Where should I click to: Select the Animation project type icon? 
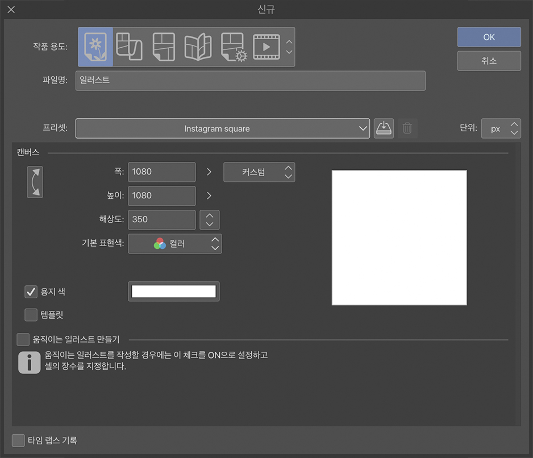point(267,47)
